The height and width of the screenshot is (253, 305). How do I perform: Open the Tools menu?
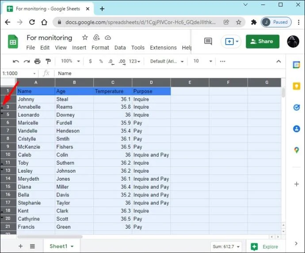tap(138, 48)
